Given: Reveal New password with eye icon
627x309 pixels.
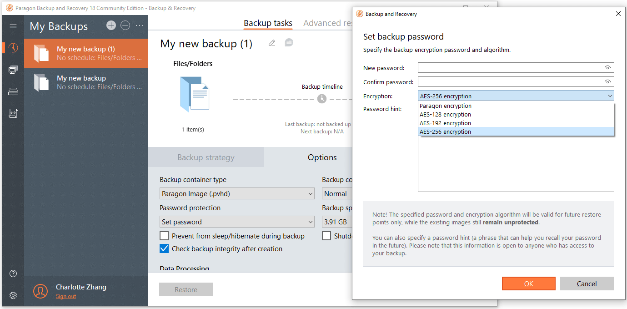Looking at the screenshot, I should coord(607,68).
